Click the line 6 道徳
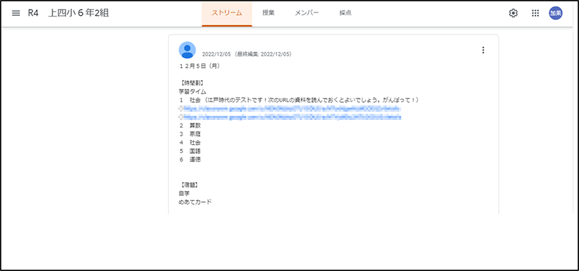This screenshot has width=579, height=271. 190,159
